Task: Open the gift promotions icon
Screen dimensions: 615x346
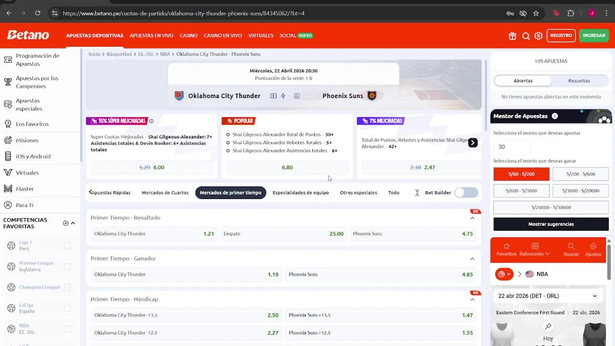Action: tap(513, 36)
